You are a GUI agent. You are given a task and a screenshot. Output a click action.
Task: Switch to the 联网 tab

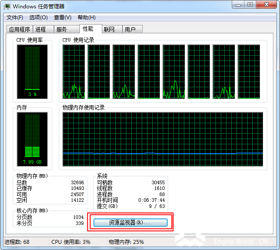pyautogui.click(x=112, y=29)
